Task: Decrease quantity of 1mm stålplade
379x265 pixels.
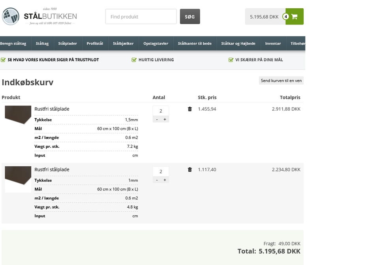Action: tap(157, 180)
